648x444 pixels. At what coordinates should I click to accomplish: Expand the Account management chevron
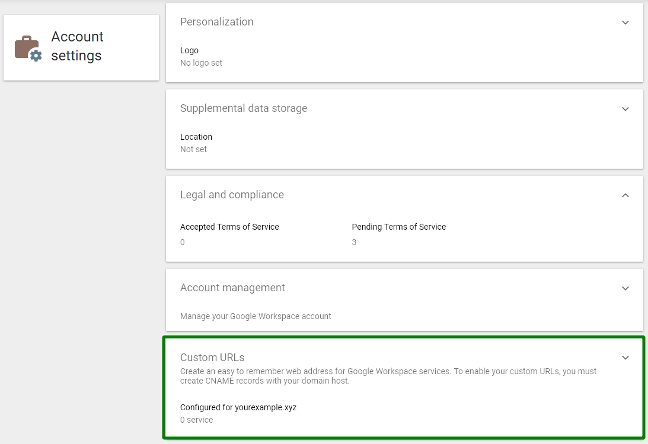[x=625, y=288]
